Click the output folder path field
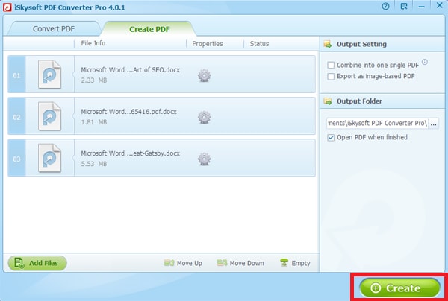This screenshot has width=448, height=301. pyautogui.click(x=377, y=124)
